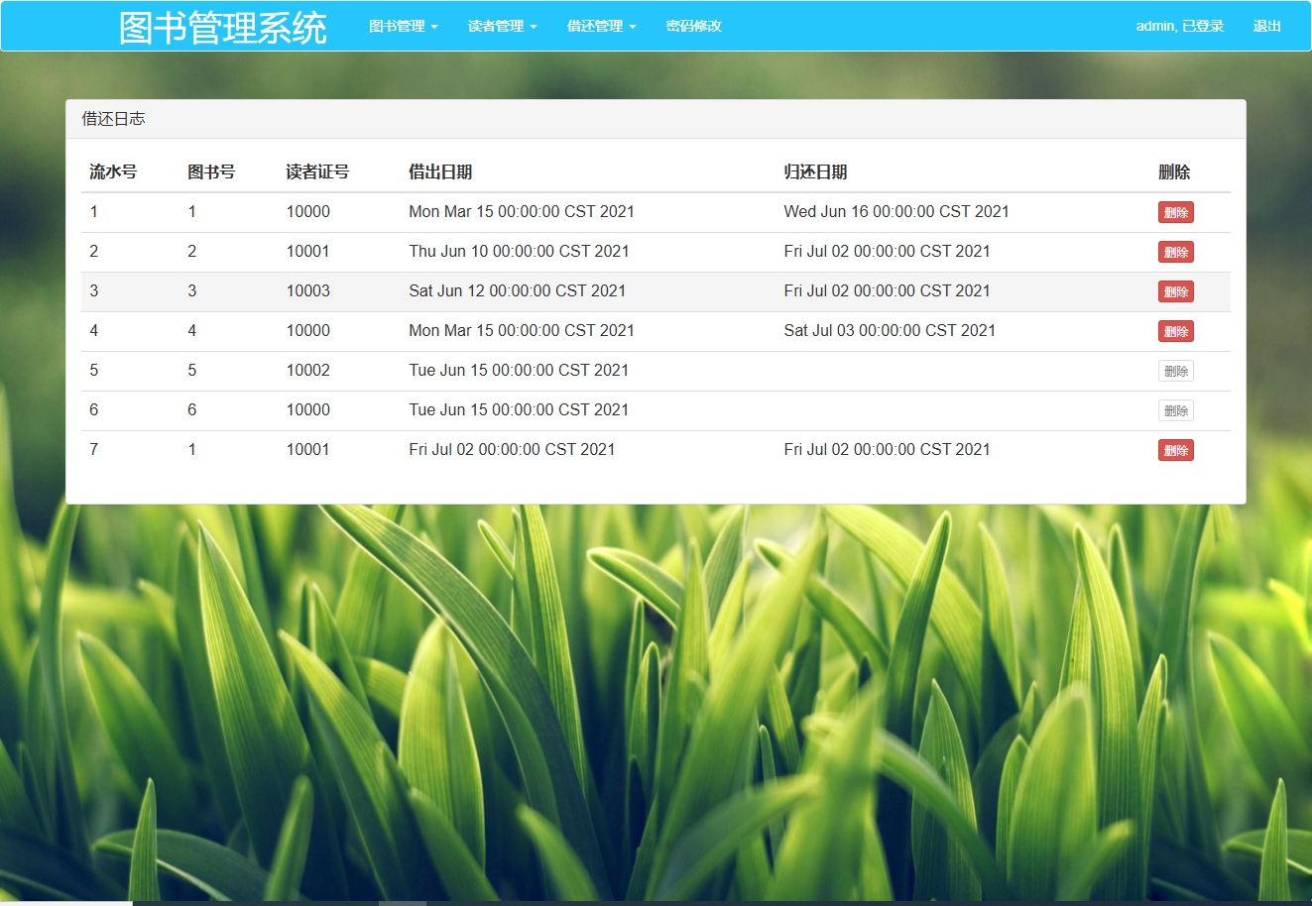Screen dimensions: 1312x906
Task: Delete the log entry with serial number 3
Action: (x=1175, y=291)
